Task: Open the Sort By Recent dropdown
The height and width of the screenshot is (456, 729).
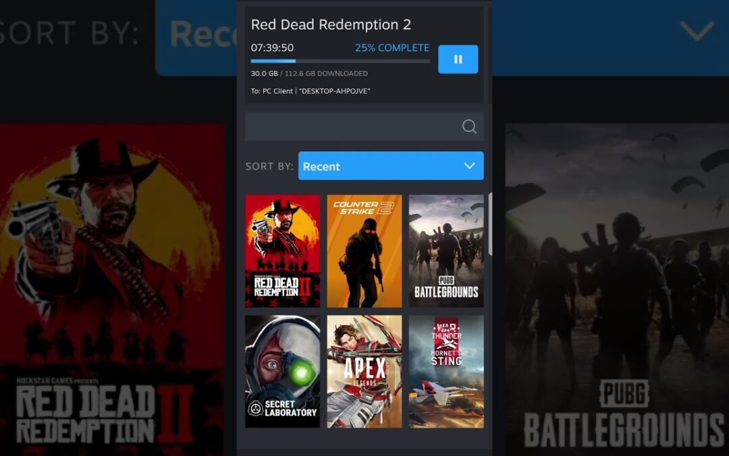Action: pyautogui.click(x=391, y=166)
